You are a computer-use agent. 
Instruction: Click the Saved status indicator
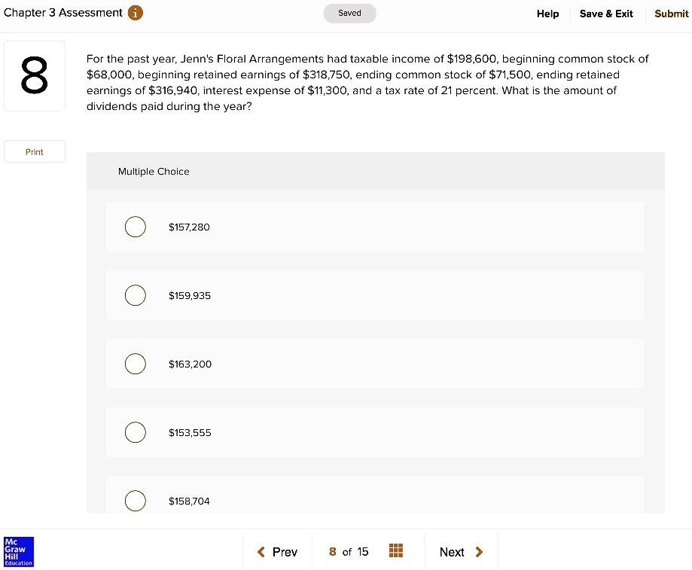(x=349, y=13)
